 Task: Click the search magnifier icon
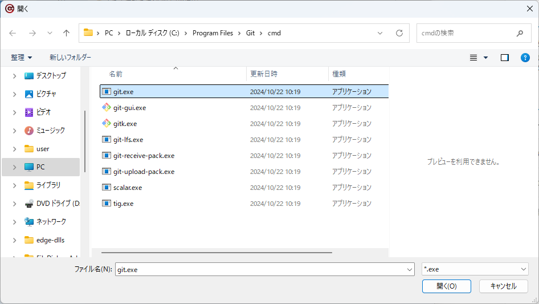tap(520, 33)
